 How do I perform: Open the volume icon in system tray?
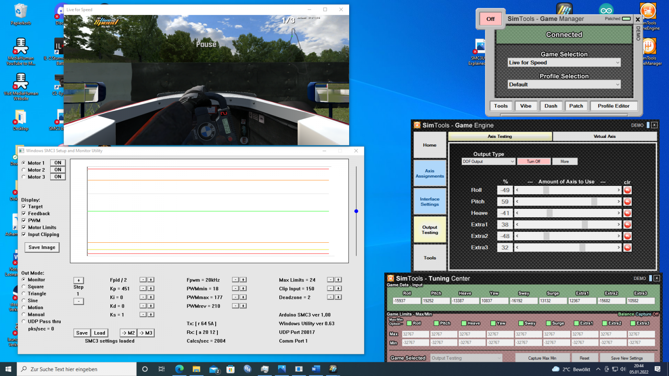[x=623, y=369]
